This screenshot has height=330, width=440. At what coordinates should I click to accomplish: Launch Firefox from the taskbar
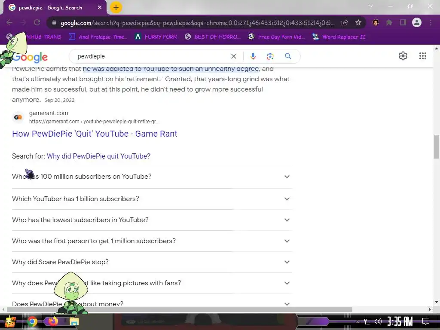point(53,321)
